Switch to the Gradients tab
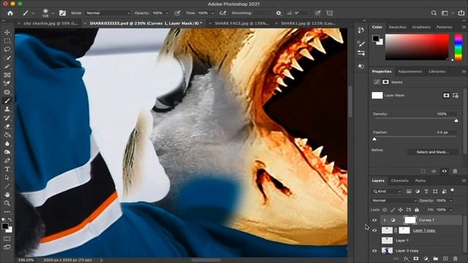Screen dimensions: 468x263 coord(421,27)
